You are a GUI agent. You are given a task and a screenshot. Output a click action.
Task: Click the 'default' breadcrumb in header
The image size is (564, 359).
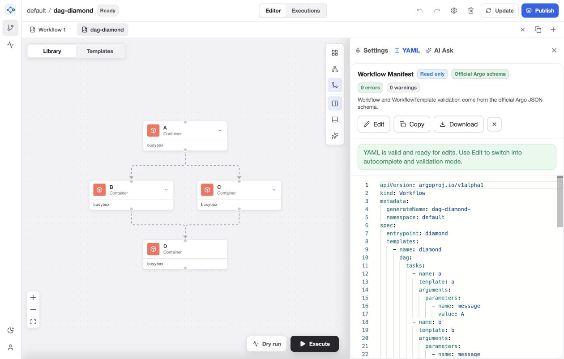(36, 10)
